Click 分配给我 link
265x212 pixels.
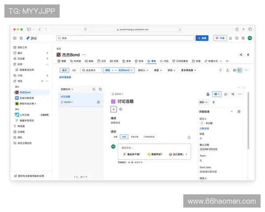[204, 129]
